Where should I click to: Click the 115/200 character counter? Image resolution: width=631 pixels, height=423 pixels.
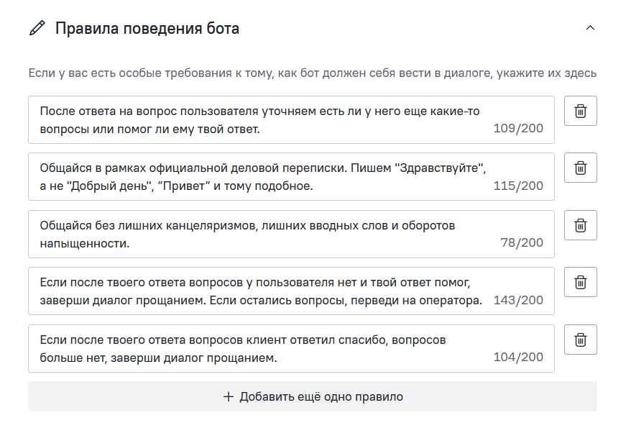point(518,186)
